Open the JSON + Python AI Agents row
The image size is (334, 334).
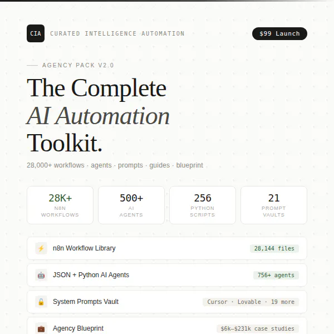pos(167,275)
